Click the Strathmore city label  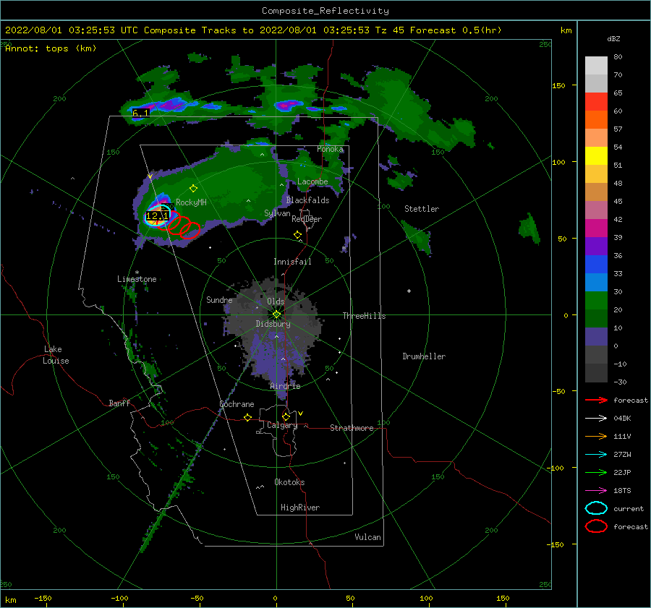pos(352,428)
